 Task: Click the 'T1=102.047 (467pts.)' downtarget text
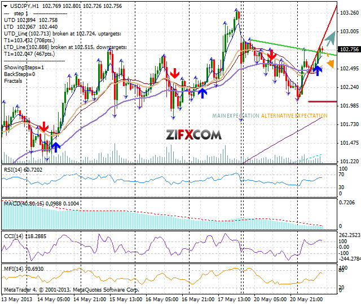tap(29, 54)
